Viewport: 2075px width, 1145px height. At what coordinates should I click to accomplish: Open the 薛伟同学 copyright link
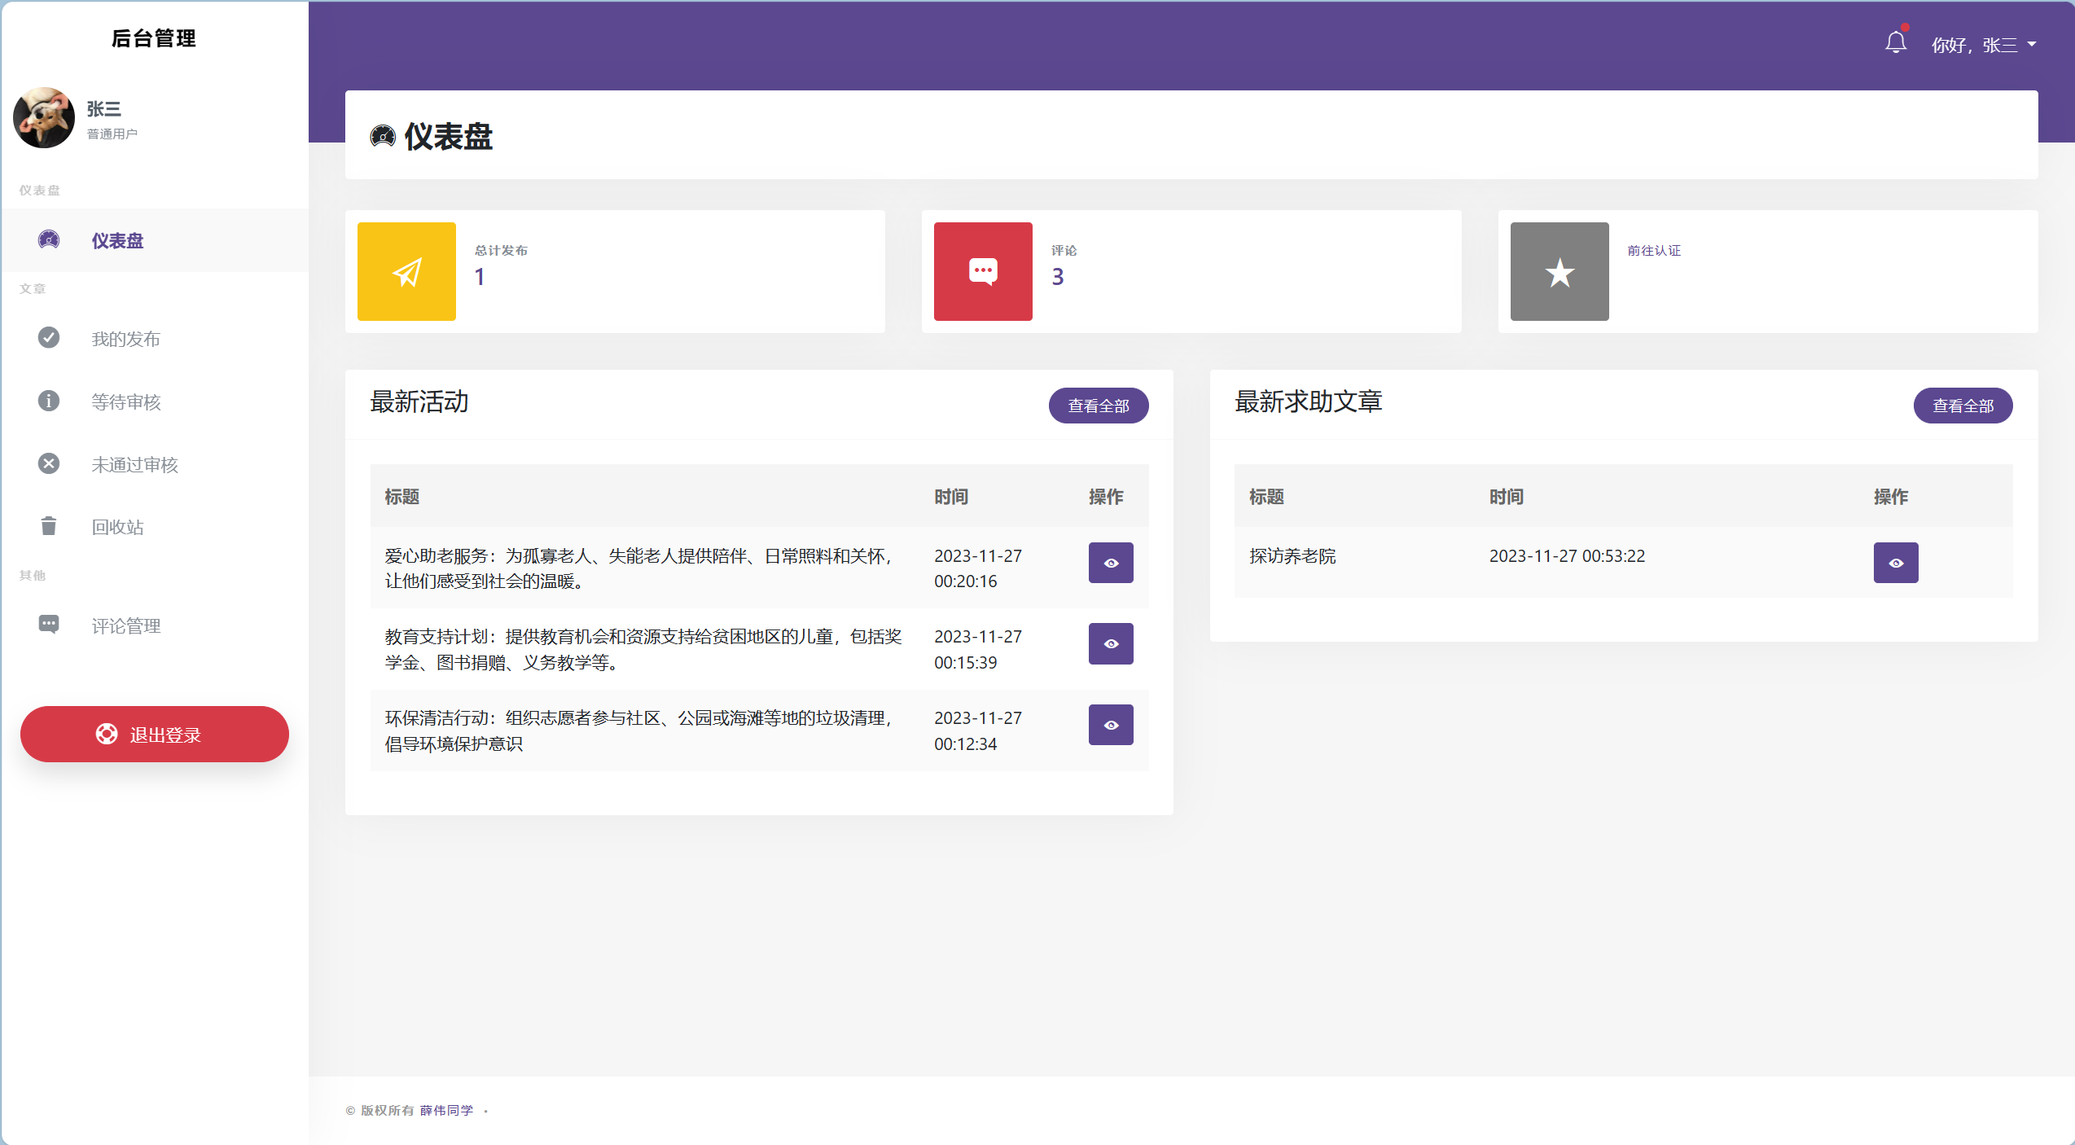tap(446, 1110)
